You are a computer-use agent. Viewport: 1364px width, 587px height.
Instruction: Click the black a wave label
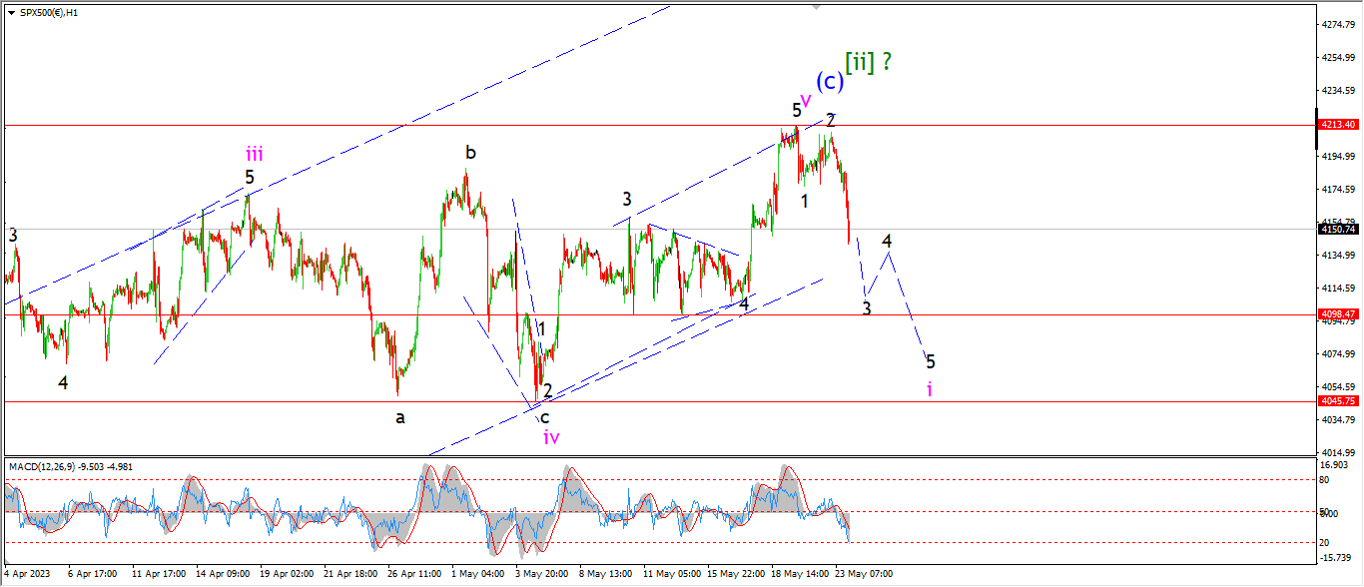400,417
